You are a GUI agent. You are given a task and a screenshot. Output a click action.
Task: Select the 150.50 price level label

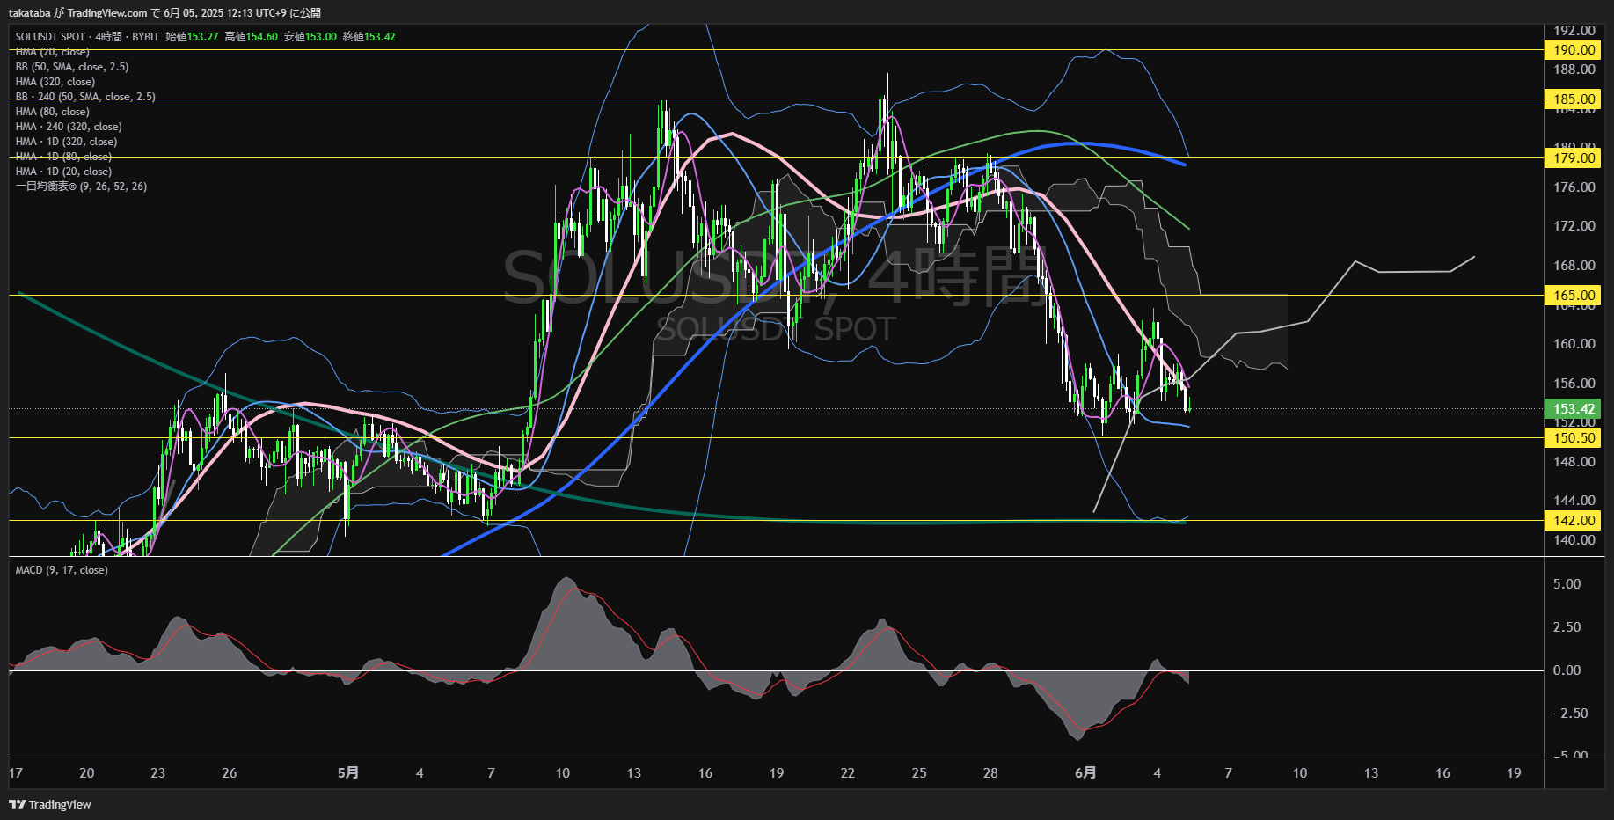tap(1573, 438)
